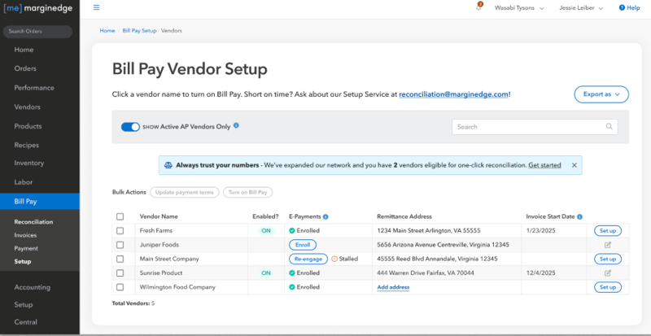Toggle Show Active AP Vendors Only switch

click(130, 127)
